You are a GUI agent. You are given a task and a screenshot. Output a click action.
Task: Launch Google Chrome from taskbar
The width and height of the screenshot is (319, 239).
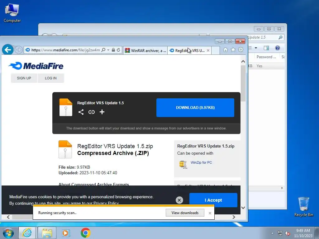(85, 233)
